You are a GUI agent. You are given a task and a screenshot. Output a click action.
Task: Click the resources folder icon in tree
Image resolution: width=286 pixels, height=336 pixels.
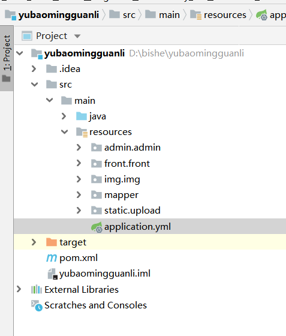(x=82, y=132)
